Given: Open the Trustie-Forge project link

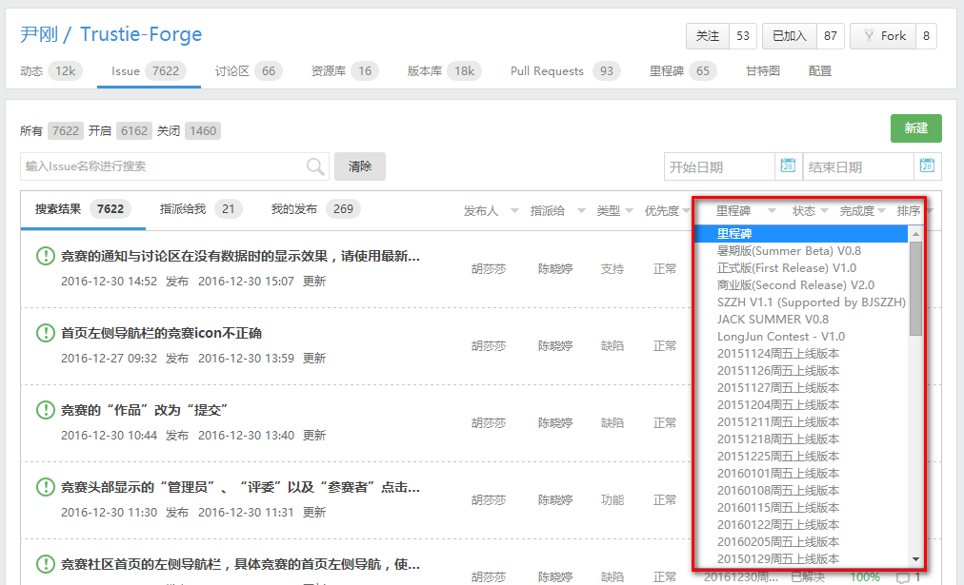Looking at the screenshot, I should [x=141, y=34].
